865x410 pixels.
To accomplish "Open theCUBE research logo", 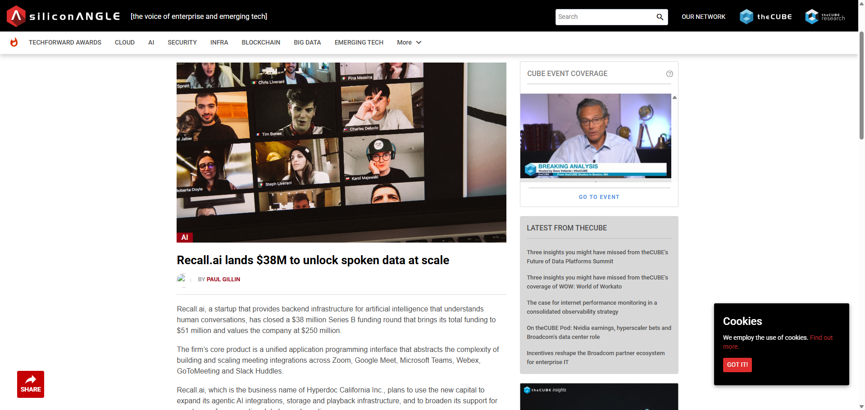I will [x=825, y=17].
